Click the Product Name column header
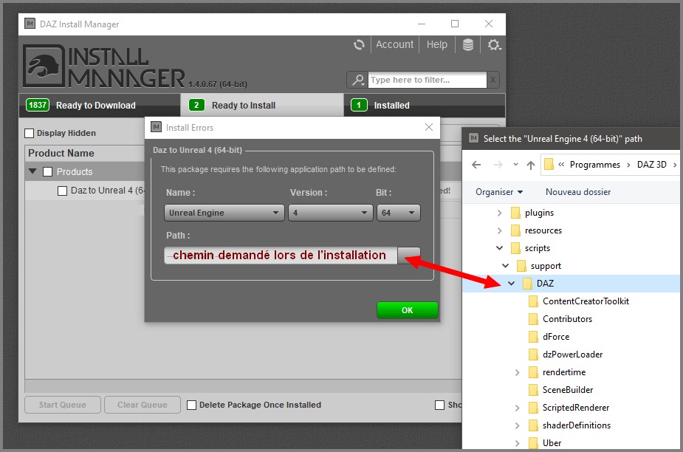Screen dimensions: 683x452 click(x=61, y=153)
